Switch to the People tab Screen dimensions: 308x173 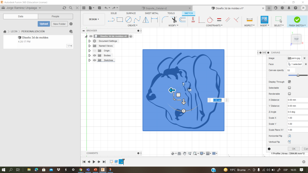click(55, 16)
